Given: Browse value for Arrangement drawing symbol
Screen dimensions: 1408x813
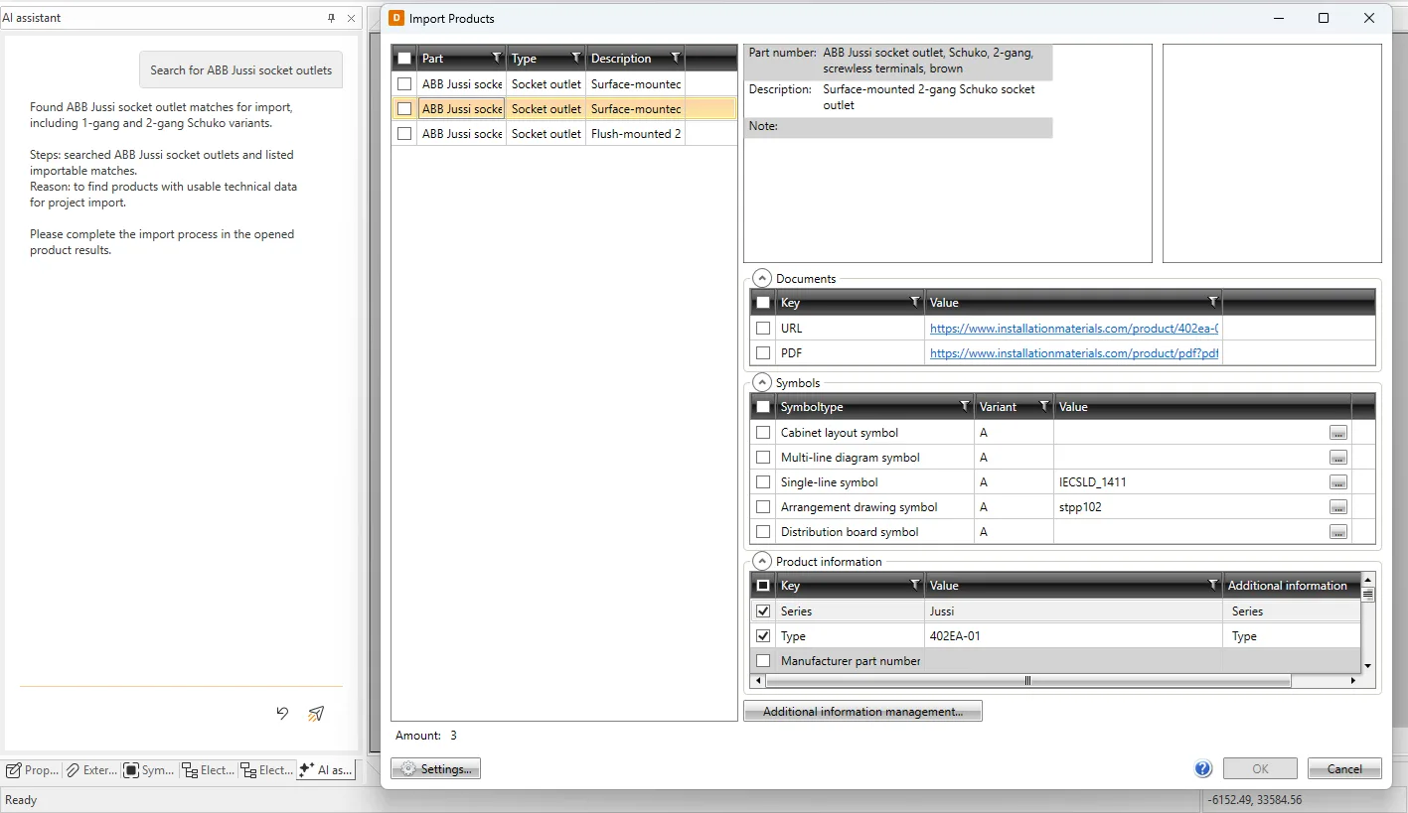Looking at the screenshot, I should [x=1338, y=507].
